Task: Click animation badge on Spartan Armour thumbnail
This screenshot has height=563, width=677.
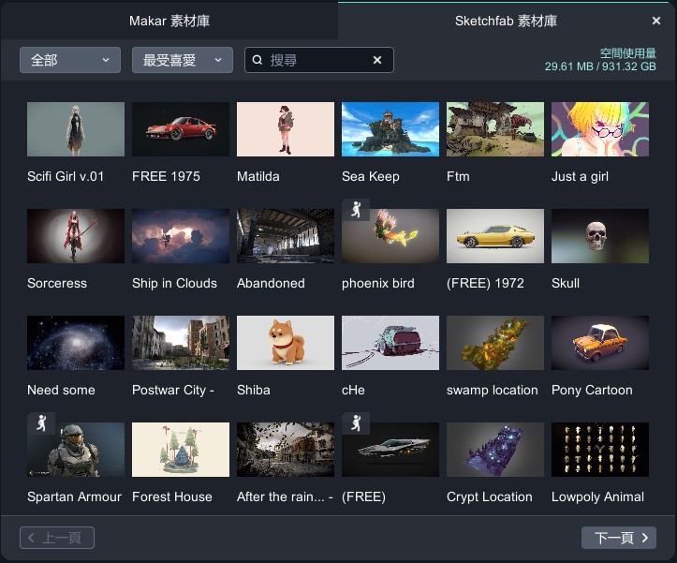Action: [x=39, y=424]
